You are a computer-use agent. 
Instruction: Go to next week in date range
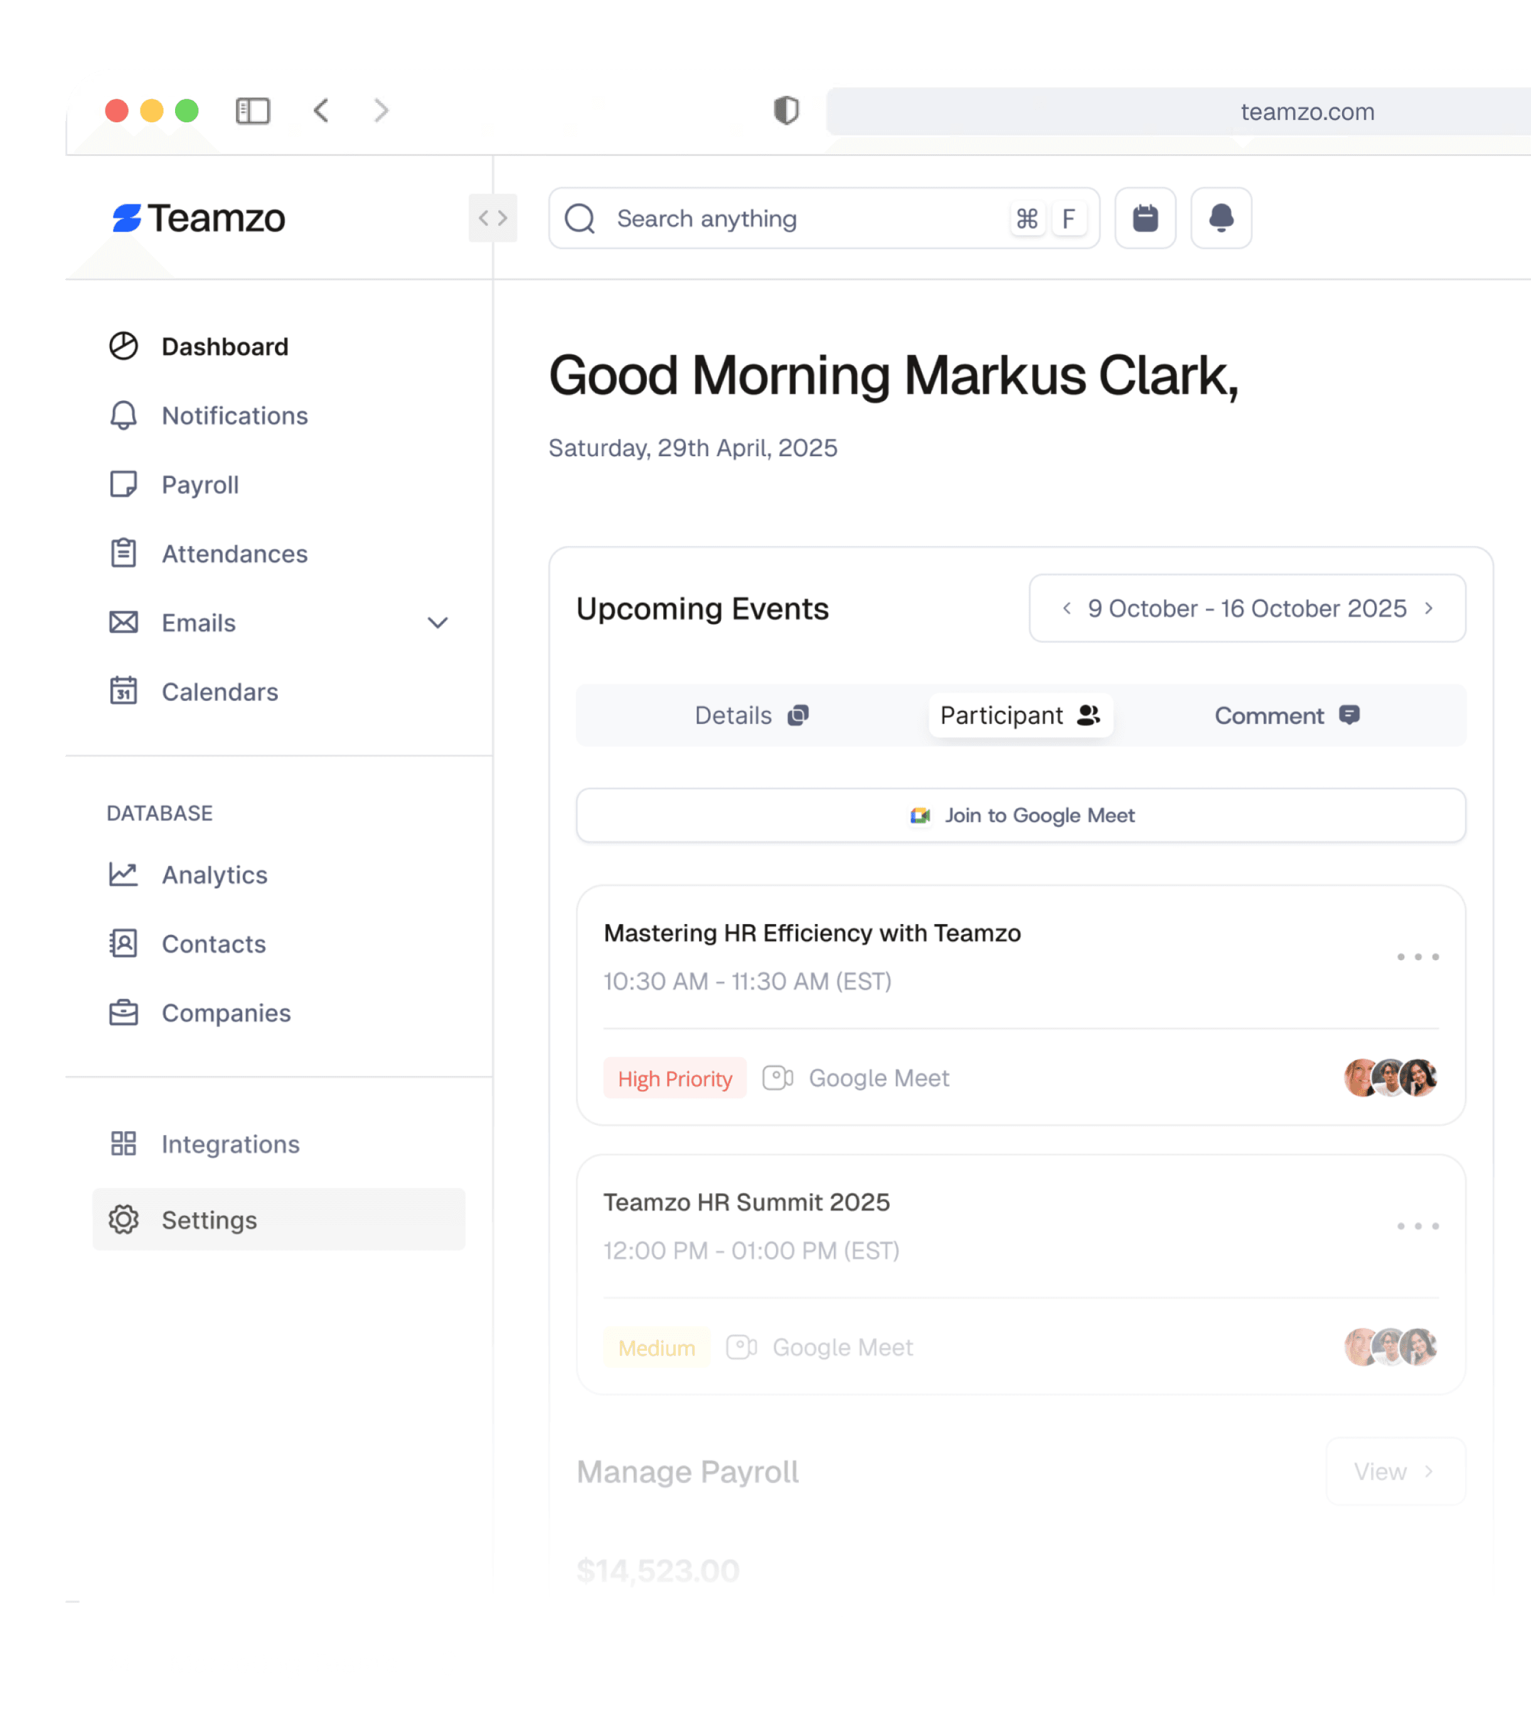pos(1428,608)
